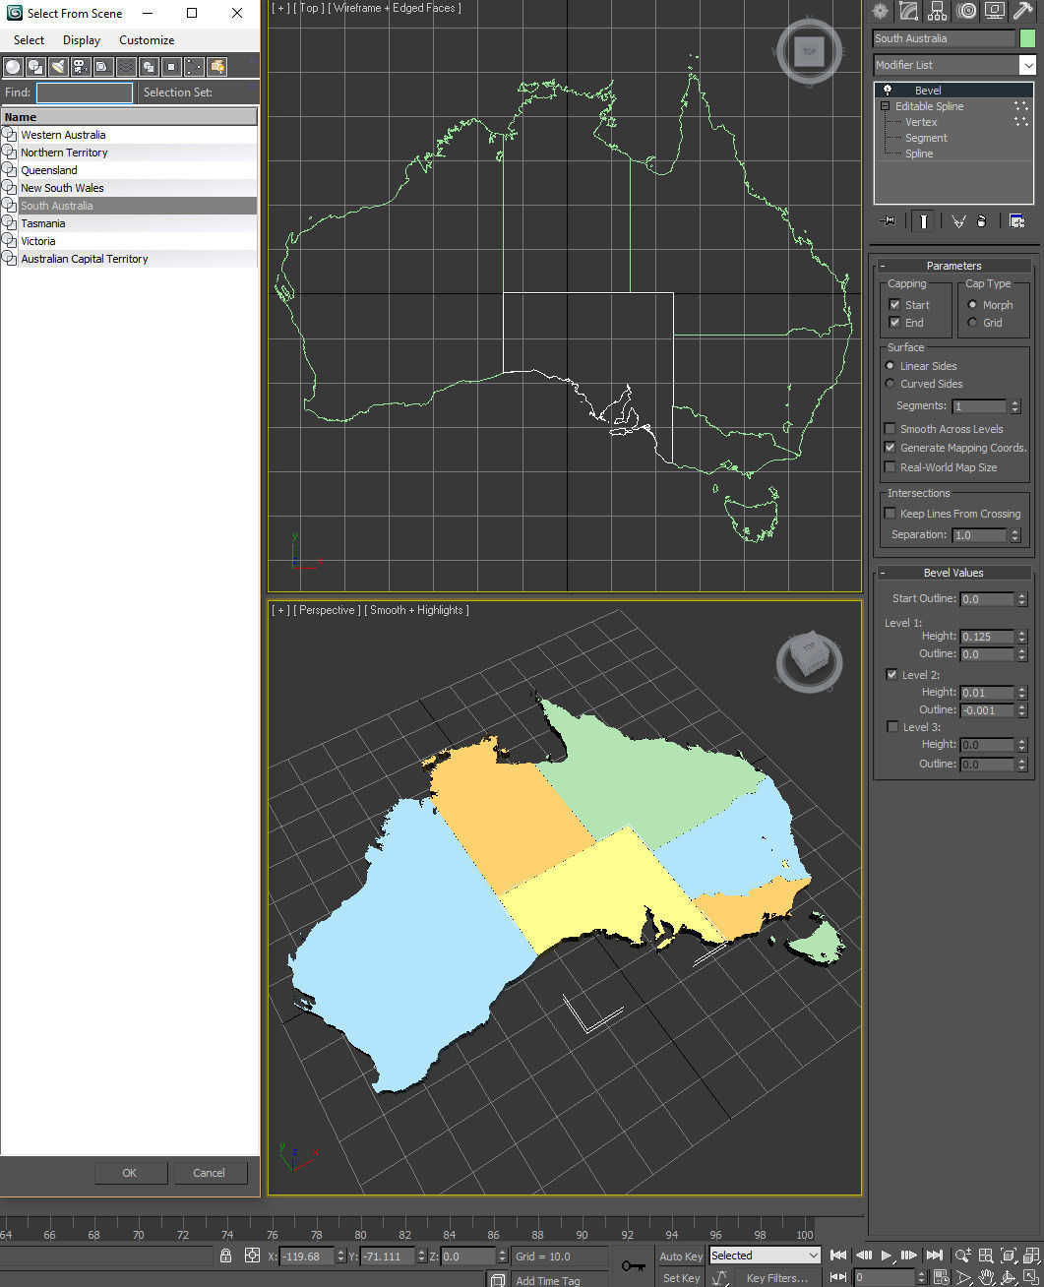Click the selection lock toggle icon
Screen dimensions: 1044x1287
[225, 1256]
